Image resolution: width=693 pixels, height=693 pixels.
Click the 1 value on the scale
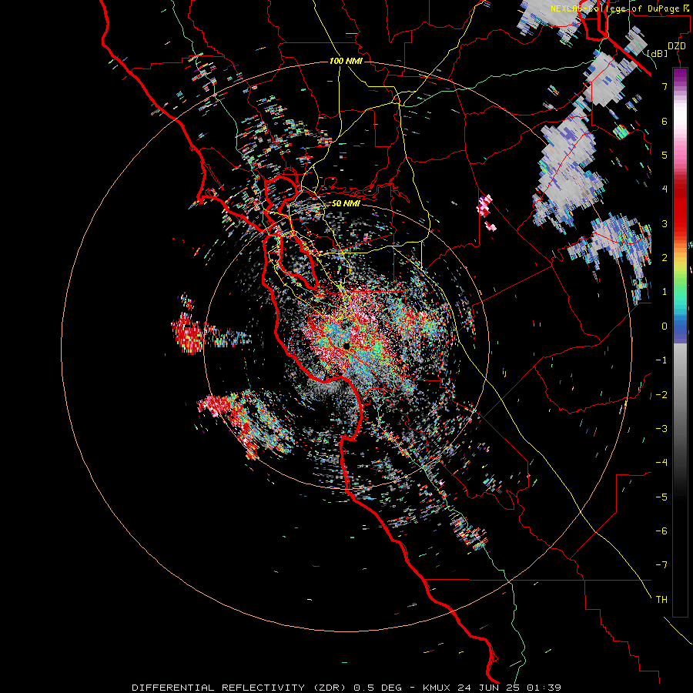coord(665,292)
